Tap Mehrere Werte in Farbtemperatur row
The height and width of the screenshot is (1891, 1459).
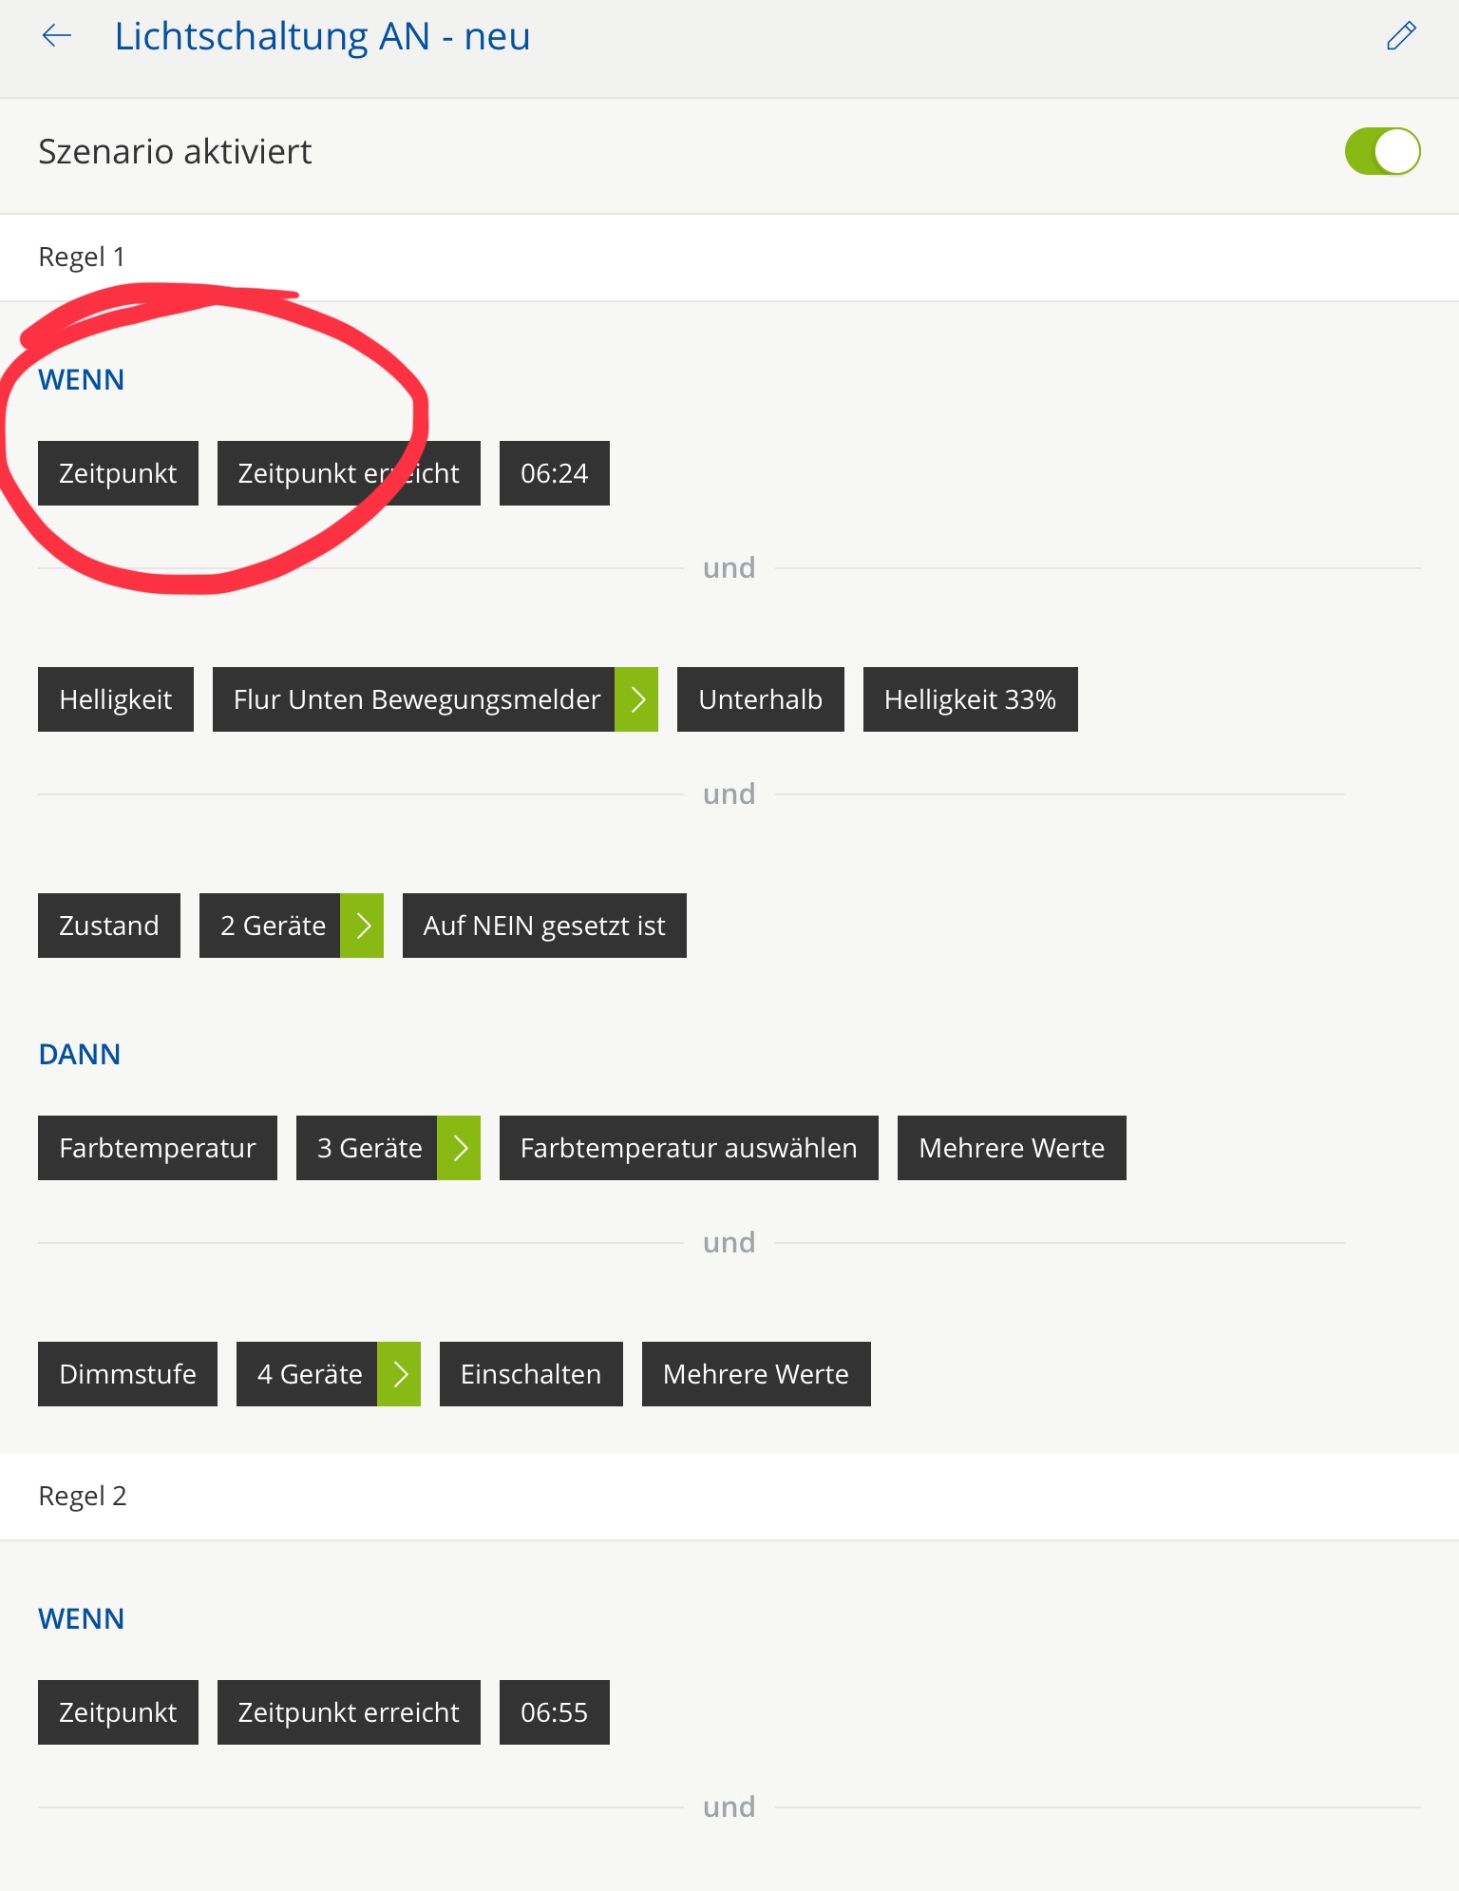coord(1012,1148)
